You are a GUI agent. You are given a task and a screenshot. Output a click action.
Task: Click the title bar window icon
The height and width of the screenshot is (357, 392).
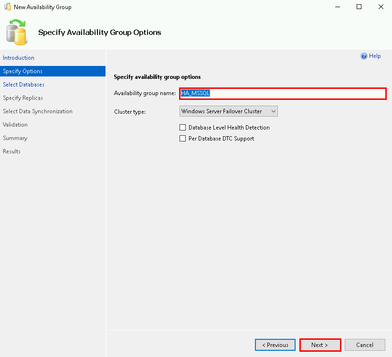pos(7,7)
